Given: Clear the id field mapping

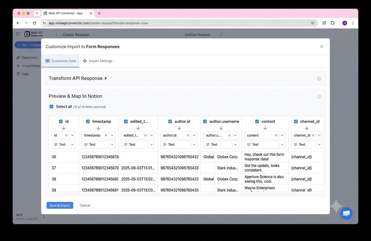Looking at the screenshot, I should click(x=66, y=135).
